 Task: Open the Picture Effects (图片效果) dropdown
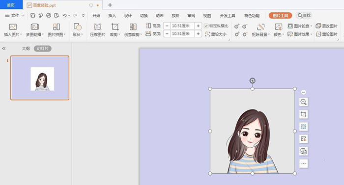311,34
